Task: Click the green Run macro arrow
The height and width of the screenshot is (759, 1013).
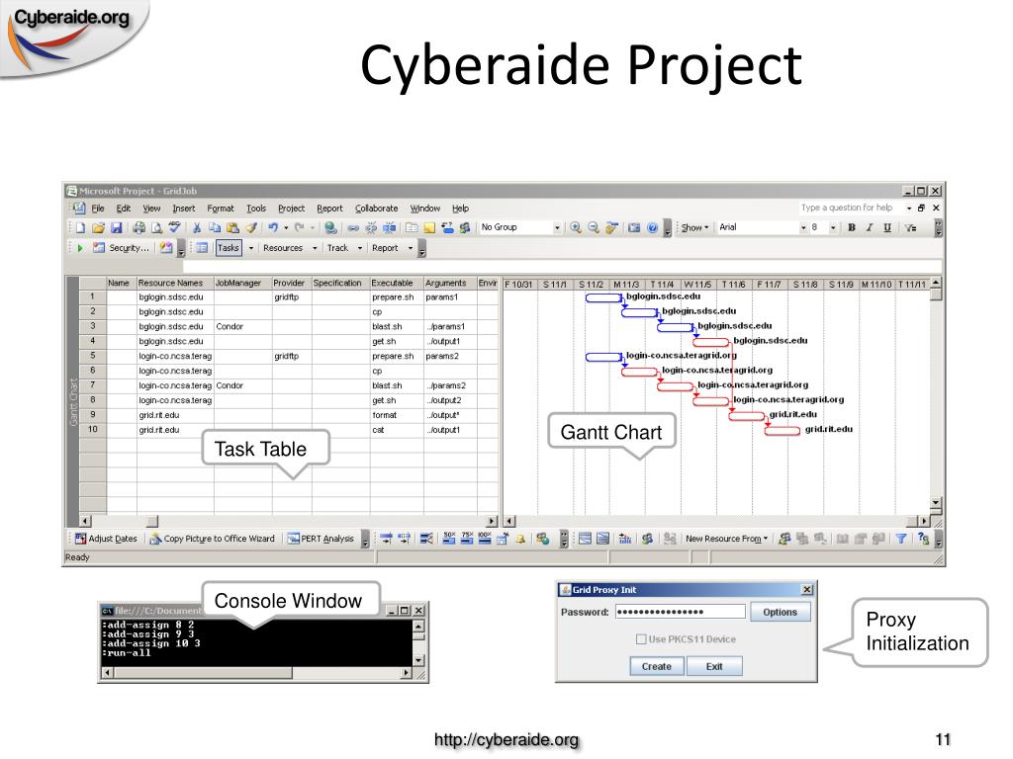Action: pyautogui.click(x=80, y=248)
